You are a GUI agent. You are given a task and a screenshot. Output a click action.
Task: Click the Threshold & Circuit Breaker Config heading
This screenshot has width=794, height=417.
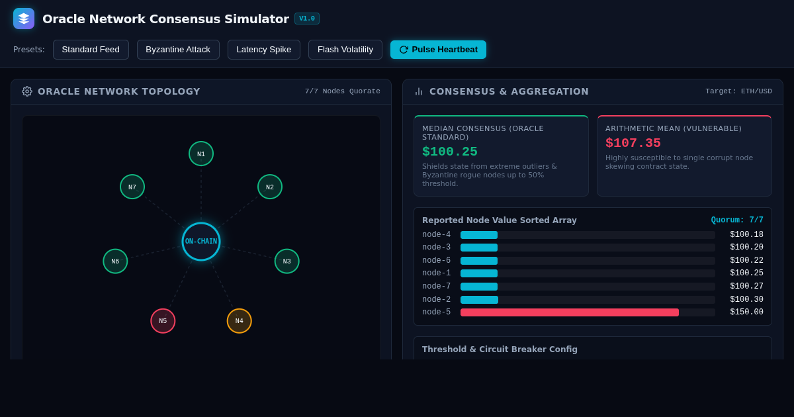(x=500, y=349)
